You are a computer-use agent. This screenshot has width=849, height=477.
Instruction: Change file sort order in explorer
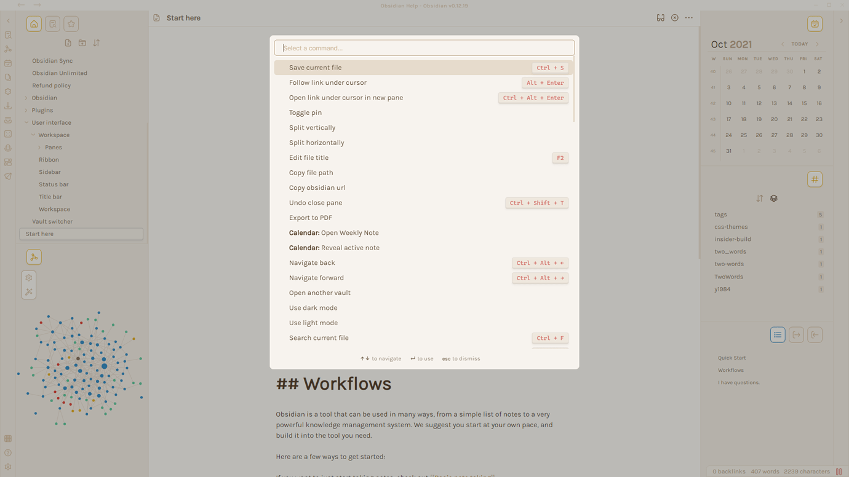click(97, 43)
